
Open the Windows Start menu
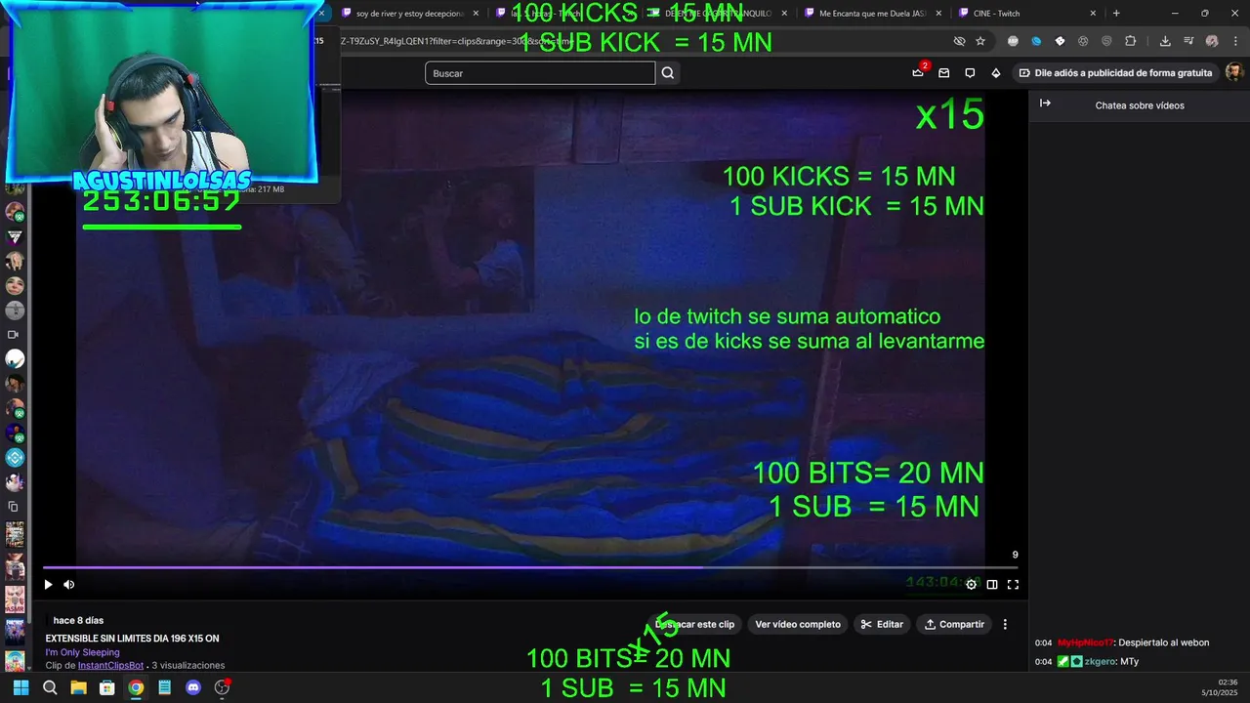pyautogui.click(x=21, y=687)
